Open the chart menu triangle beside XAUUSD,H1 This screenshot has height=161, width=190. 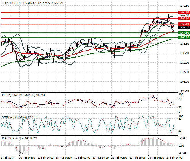[x=3, y=3]
